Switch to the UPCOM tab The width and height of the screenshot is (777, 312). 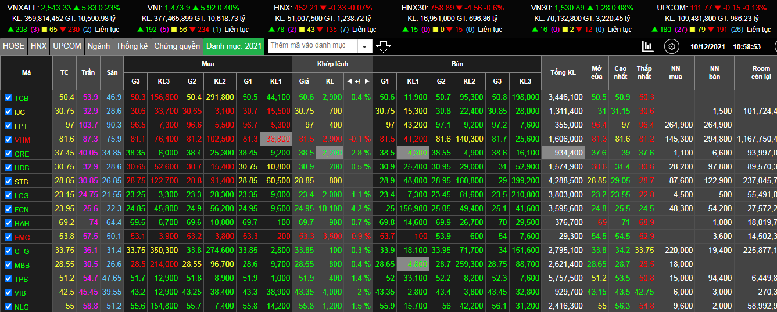pos(67,46)
